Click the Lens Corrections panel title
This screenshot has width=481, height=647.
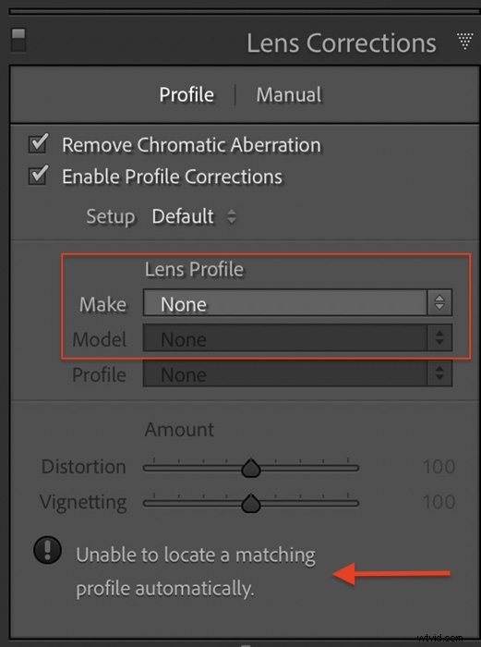pyautogui.click(x=342, y=43)
